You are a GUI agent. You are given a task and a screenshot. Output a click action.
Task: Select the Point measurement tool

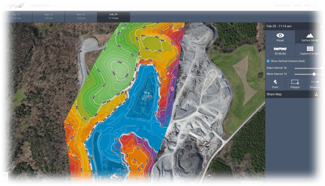pos(275,84)
